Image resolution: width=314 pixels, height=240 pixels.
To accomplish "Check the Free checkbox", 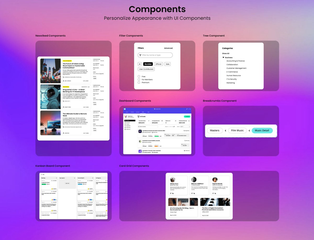I will coord(139,77).
